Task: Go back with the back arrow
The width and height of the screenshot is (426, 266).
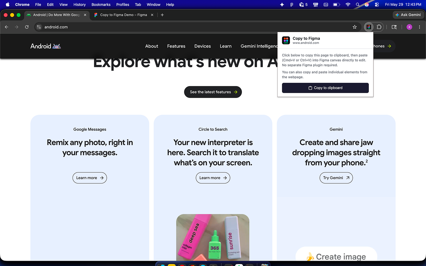Action: click(7, 27)
